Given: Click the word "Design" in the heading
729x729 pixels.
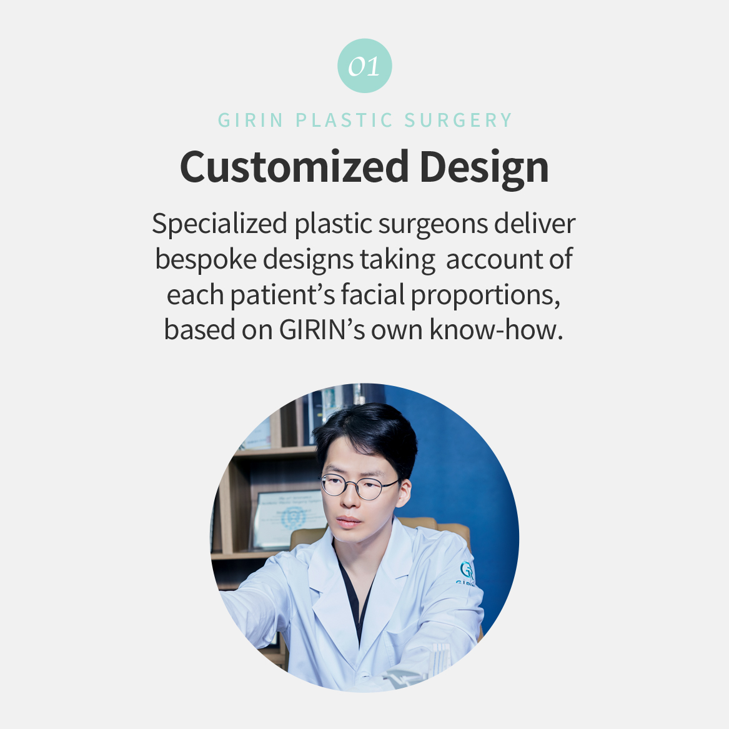Looking at the screenshot, I should point(484,167).
